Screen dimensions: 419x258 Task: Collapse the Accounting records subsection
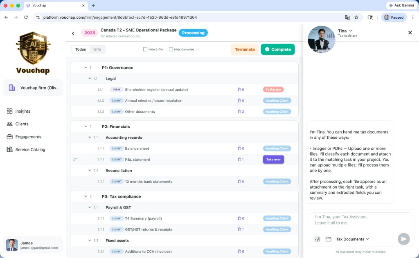90,137
